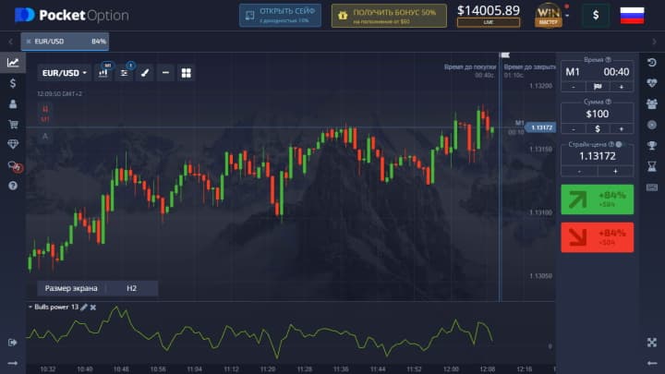The height and width of the screenshot is (374, 665).
Task: Select the EUR/USD 84% asset tab
Action: point(65,41)
